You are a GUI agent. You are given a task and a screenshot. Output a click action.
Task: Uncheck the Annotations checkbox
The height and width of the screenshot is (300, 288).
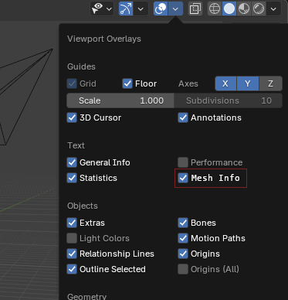[183, 118]
